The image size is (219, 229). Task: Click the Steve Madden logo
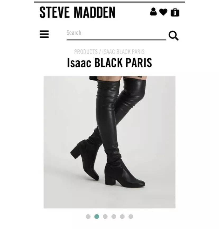[x=77, y=12]
